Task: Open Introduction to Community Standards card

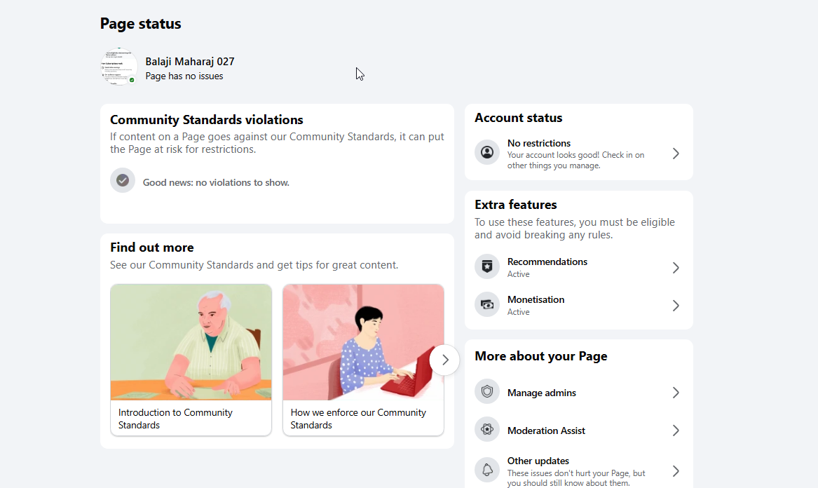Action: point(191,360)
